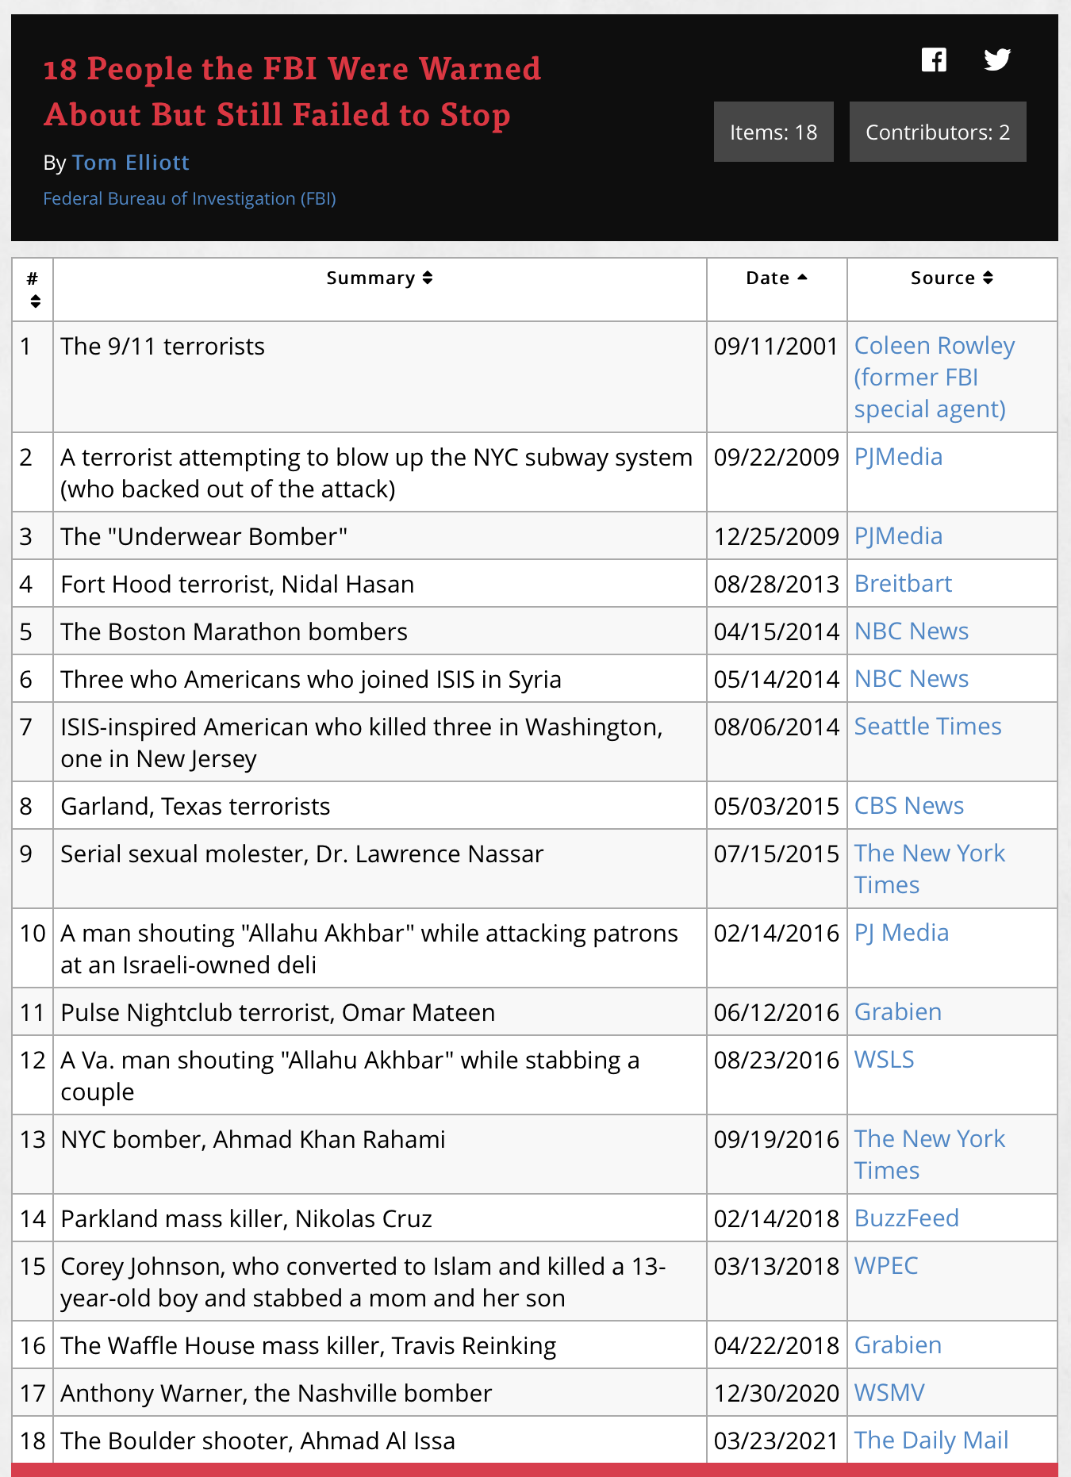Open the WSLS source link

[884, 1060]
